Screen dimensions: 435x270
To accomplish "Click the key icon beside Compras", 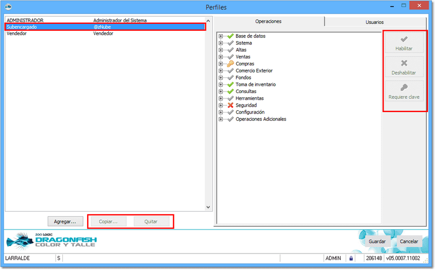I will (x=230, y=64).
